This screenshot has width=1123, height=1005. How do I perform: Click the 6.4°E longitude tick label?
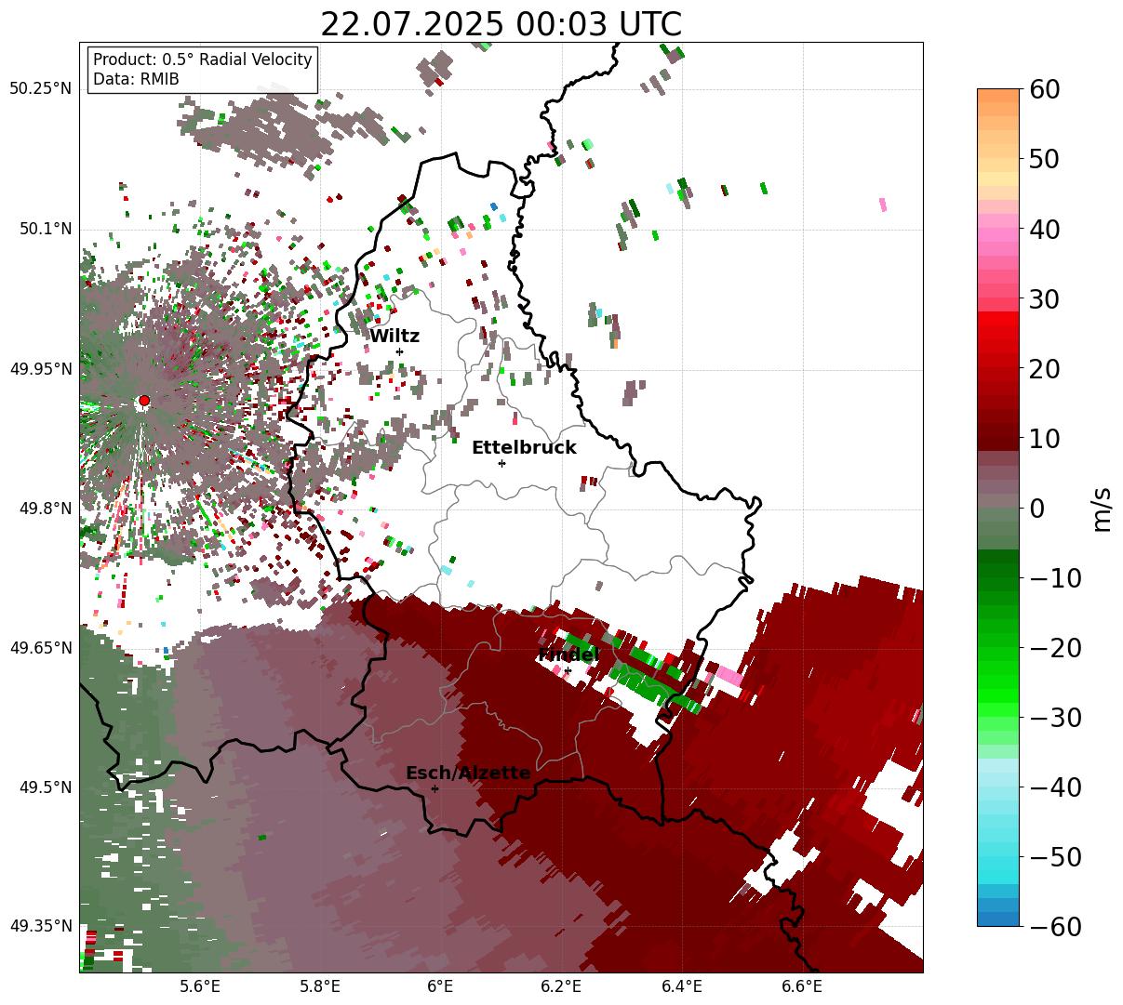point(682,986)
